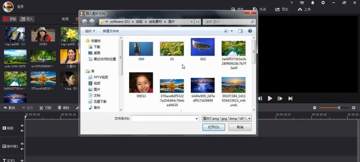This screenshot has width=360, height=162.
Task: Click the 导出 export icon
Action: [x=277, y=9]
